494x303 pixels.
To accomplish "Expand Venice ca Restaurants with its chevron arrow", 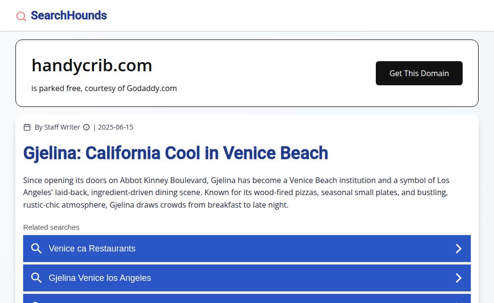I will point(459,249).
